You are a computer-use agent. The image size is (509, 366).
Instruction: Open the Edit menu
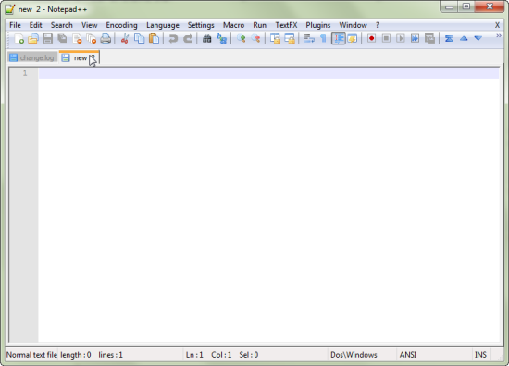(35, 25)
